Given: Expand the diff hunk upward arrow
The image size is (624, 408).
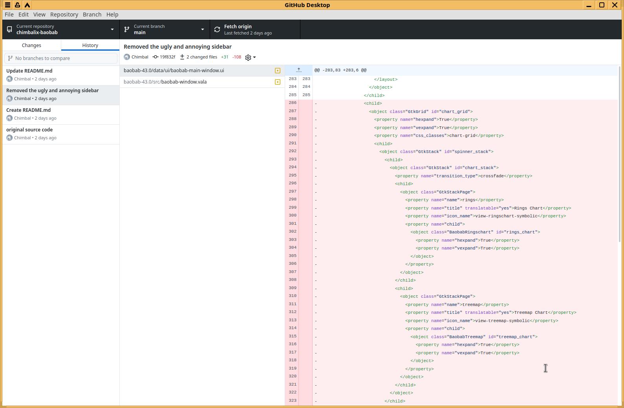Looking at the screenshot, I should click(x=298, y=70).
